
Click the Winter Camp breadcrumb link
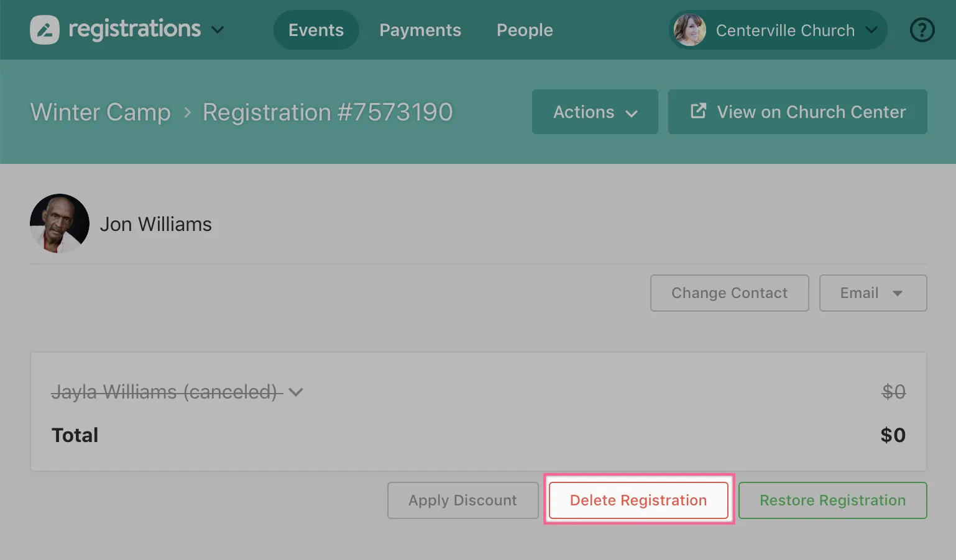coord(100,112)
